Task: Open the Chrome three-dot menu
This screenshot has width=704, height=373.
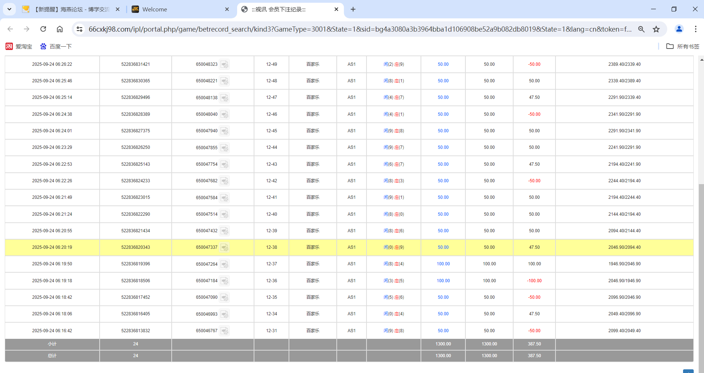Action: 696,29
